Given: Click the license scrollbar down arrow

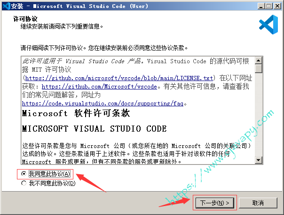Looking at the screenshot, I should [259, 160].
